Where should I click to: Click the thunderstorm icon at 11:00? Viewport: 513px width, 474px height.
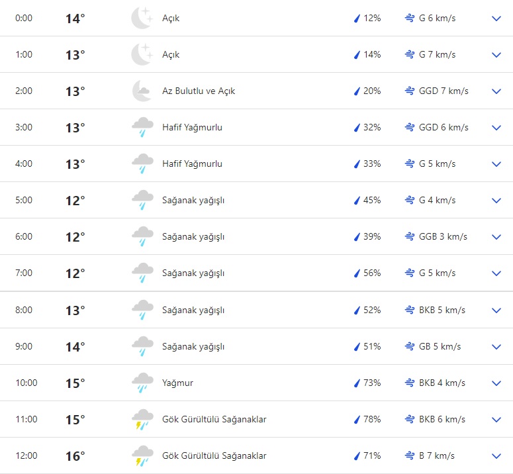[142, 419]
